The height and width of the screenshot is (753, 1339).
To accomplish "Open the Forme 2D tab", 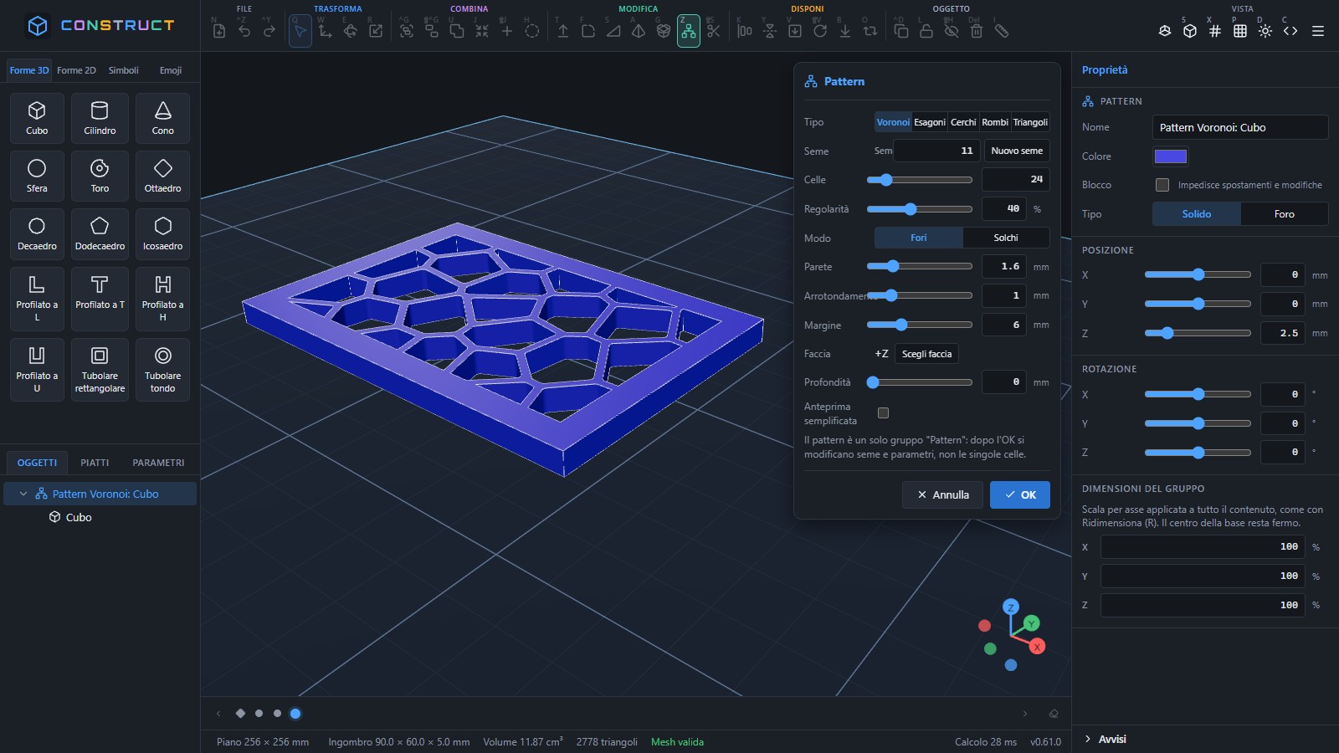I will [x=76, y=70].
